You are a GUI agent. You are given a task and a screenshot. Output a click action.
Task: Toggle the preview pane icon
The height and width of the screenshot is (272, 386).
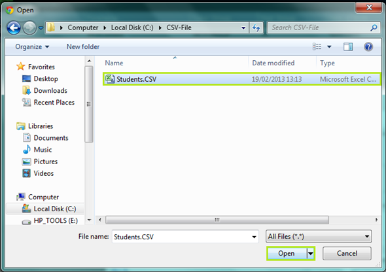click(348, 46)
